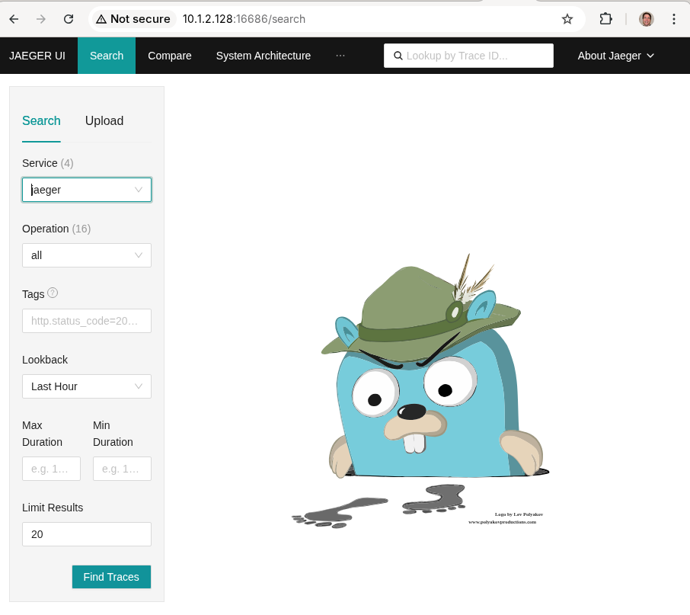Switch to the Upload tab
Viewport: 690px width, 615px height.
click(104, 120)
